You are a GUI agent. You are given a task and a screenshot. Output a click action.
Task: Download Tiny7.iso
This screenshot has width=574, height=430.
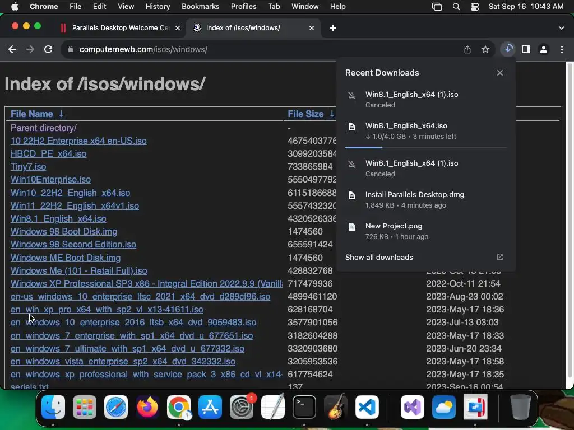click(x=28, y=166)
